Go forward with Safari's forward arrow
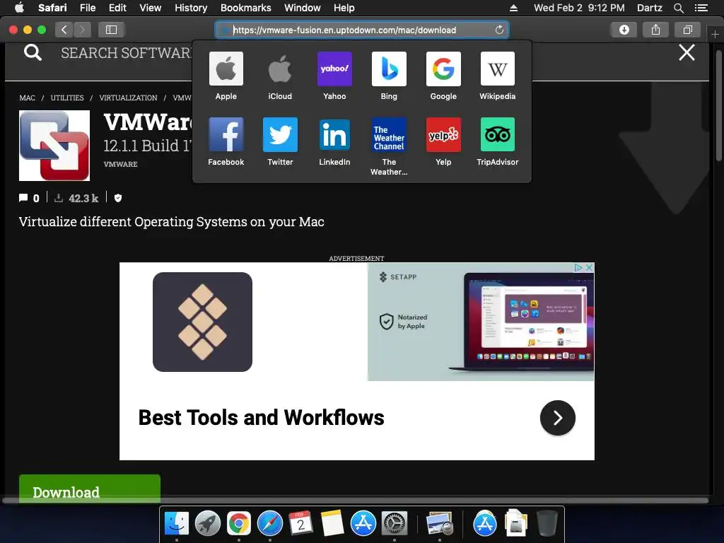724x543 pixels. (82, 30)
